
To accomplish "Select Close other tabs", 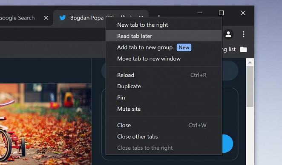I will click(x=164, y=137).
